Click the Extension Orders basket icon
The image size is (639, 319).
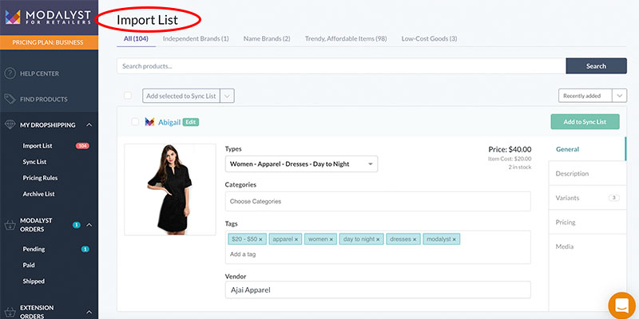(x=10, y=312)
